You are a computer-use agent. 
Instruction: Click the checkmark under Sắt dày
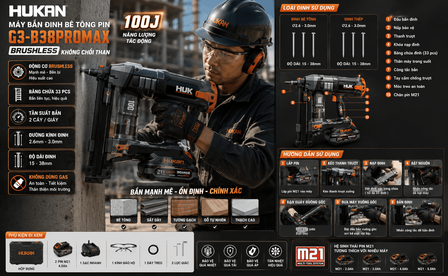pos(154,227)
